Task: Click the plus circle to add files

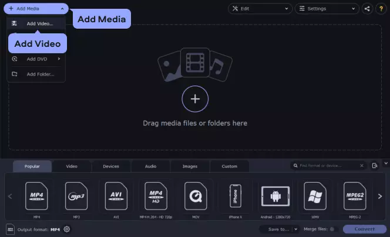Action: (195, 99)
